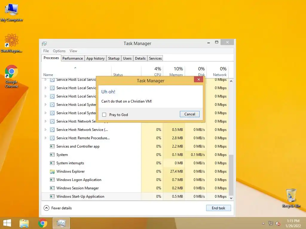306x229 pixels.
Task: Click Windows Start-Up Application icon
Action: [x=52, y=196]
